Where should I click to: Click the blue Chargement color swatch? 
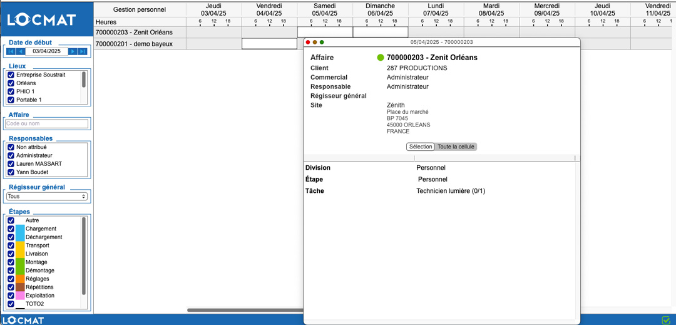[x=20, y=229]
